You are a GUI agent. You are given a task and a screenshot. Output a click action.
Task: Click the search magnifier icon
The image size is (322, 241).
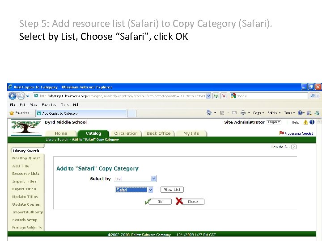312,96
